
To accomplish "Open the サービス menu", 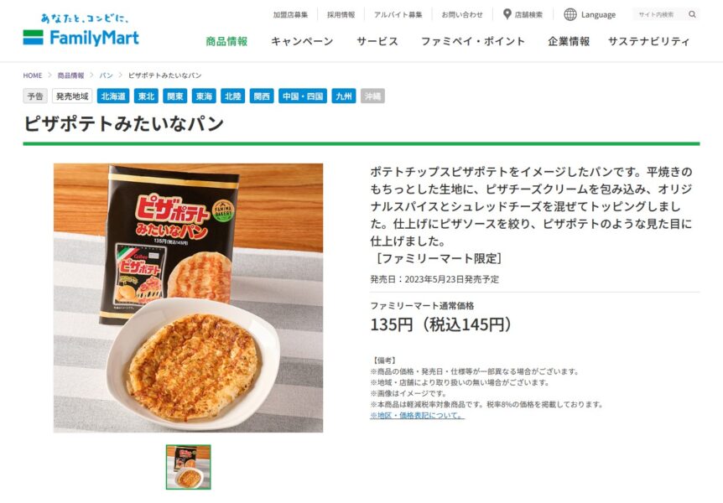I will (x=377, y=41).
